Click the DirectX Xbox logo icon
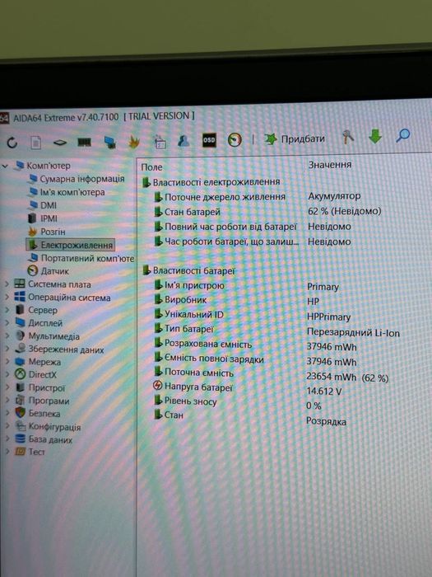The height and width of the screenshot is (577, 432). (20, 374)
